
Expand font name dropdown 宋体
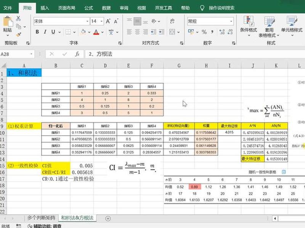pyautogui.click(x=87, y=21)
